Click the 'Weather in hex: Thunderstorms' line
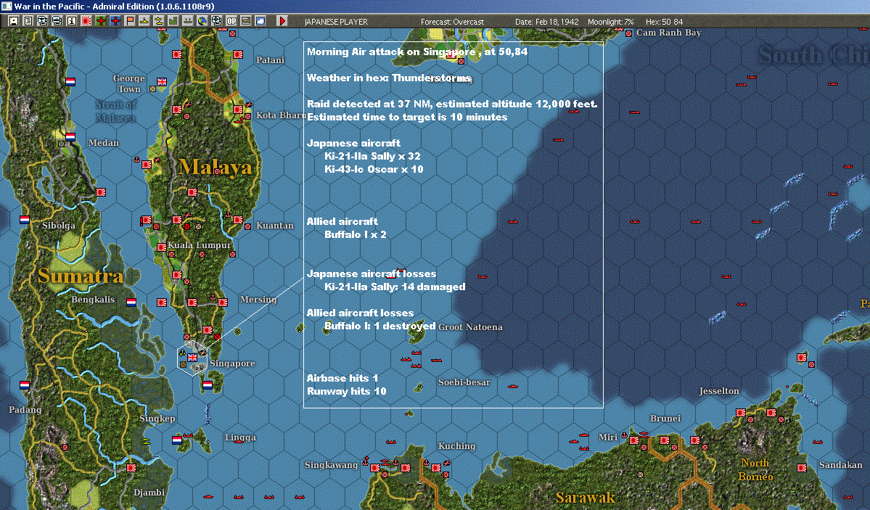 pyautogui.click(x=389, y=78)
